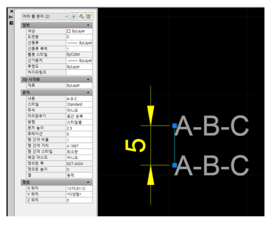This screenshot has height=225, width=269.
Task: Click the 내용 value A-B-C
Action: 79,99
